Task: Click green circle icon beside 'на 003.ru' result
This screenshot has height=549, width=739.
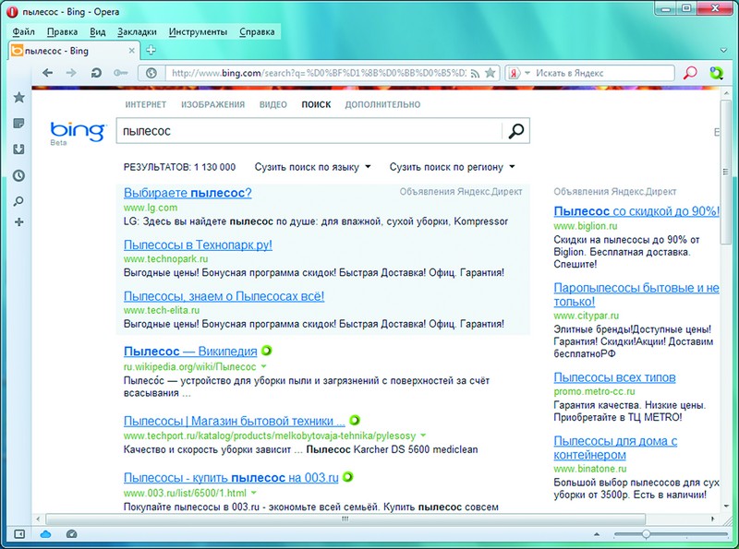Action: point(347,476)
